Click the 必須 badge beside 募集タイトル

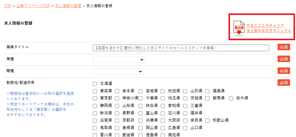pyautogui.click(x=283, y=47)
